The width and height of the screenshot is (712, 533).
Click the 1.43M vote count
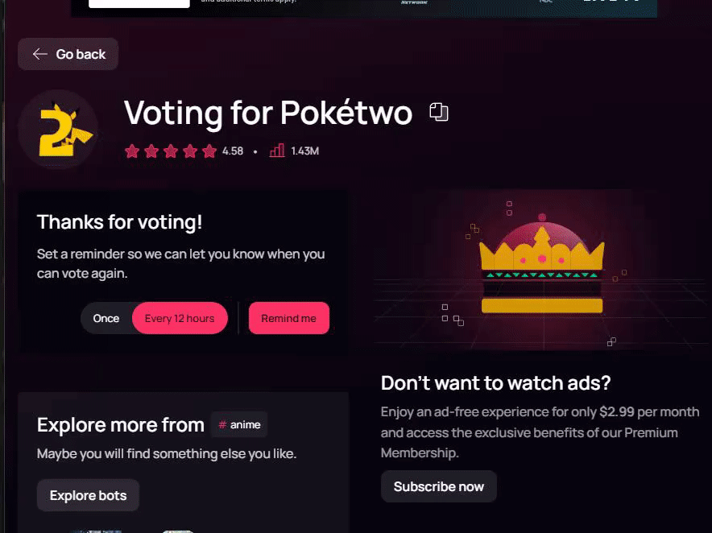click(304, 151)
